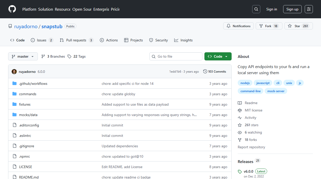Click the Go to file search field
The image size is (321, 179).
pos(176,56)
